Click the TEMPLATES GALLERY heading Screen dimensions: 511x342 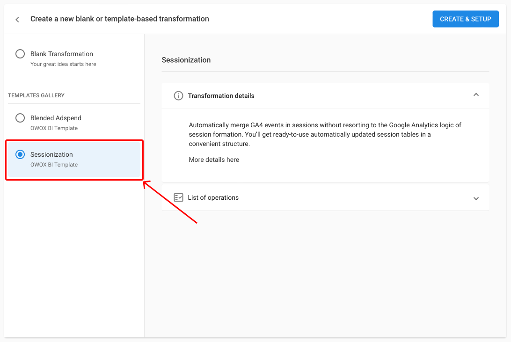36,95
